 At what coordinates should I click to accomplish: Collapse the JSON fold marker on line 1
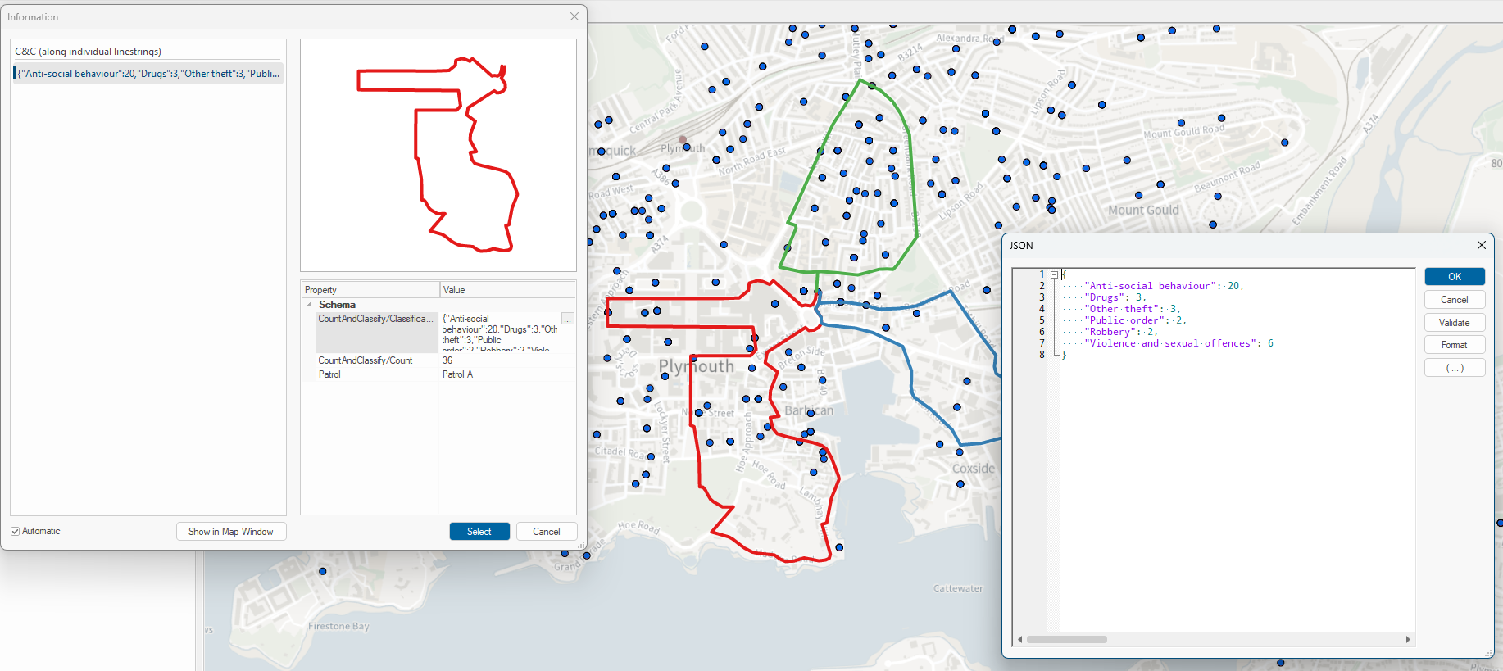(1054, 274)
